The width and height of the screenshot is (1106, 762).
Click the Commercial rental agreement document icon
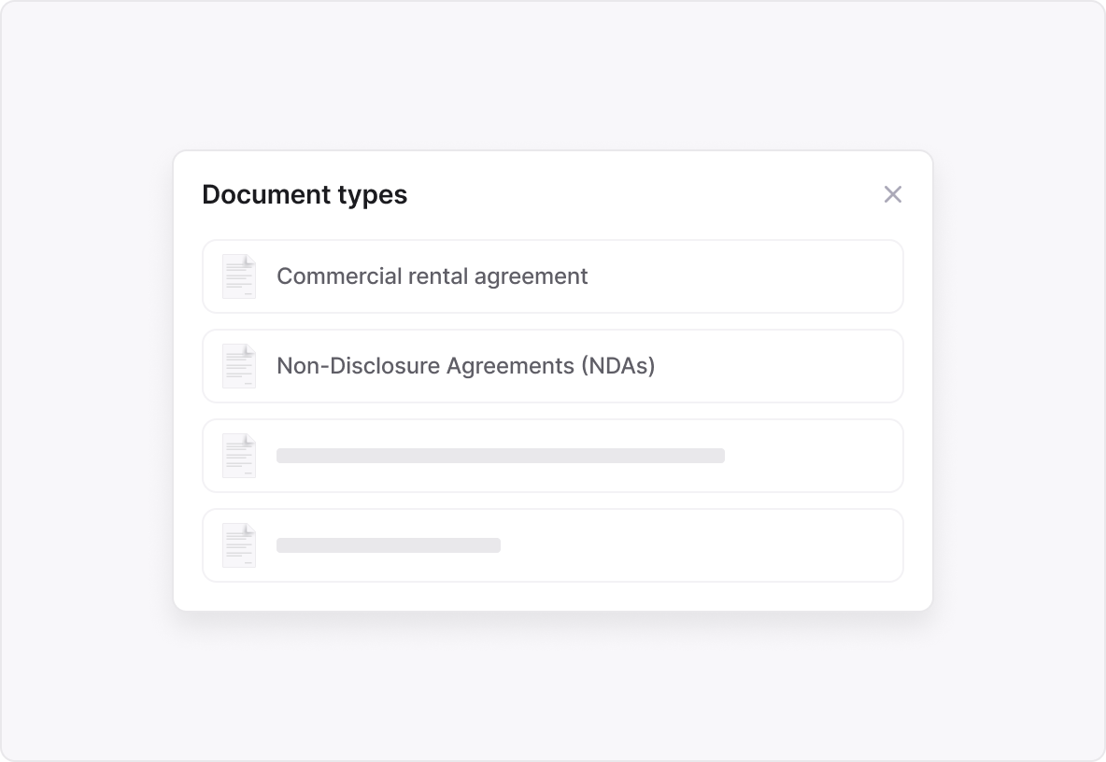[239, 276]
